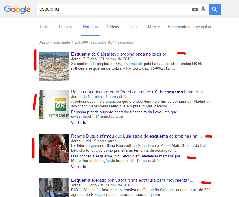Open 'Polícia espanhola prende cérebro financeiro' headline

tap(137, 92)
